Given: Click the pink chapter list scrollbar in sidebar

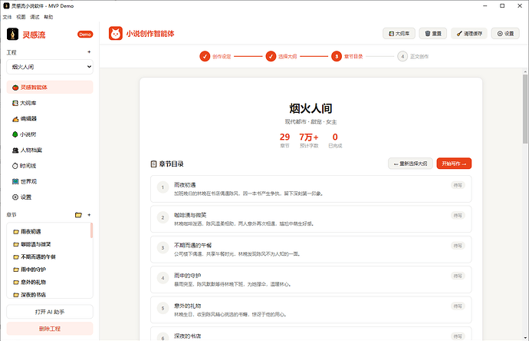Looking at the screenshot, I should click(91, 230).
